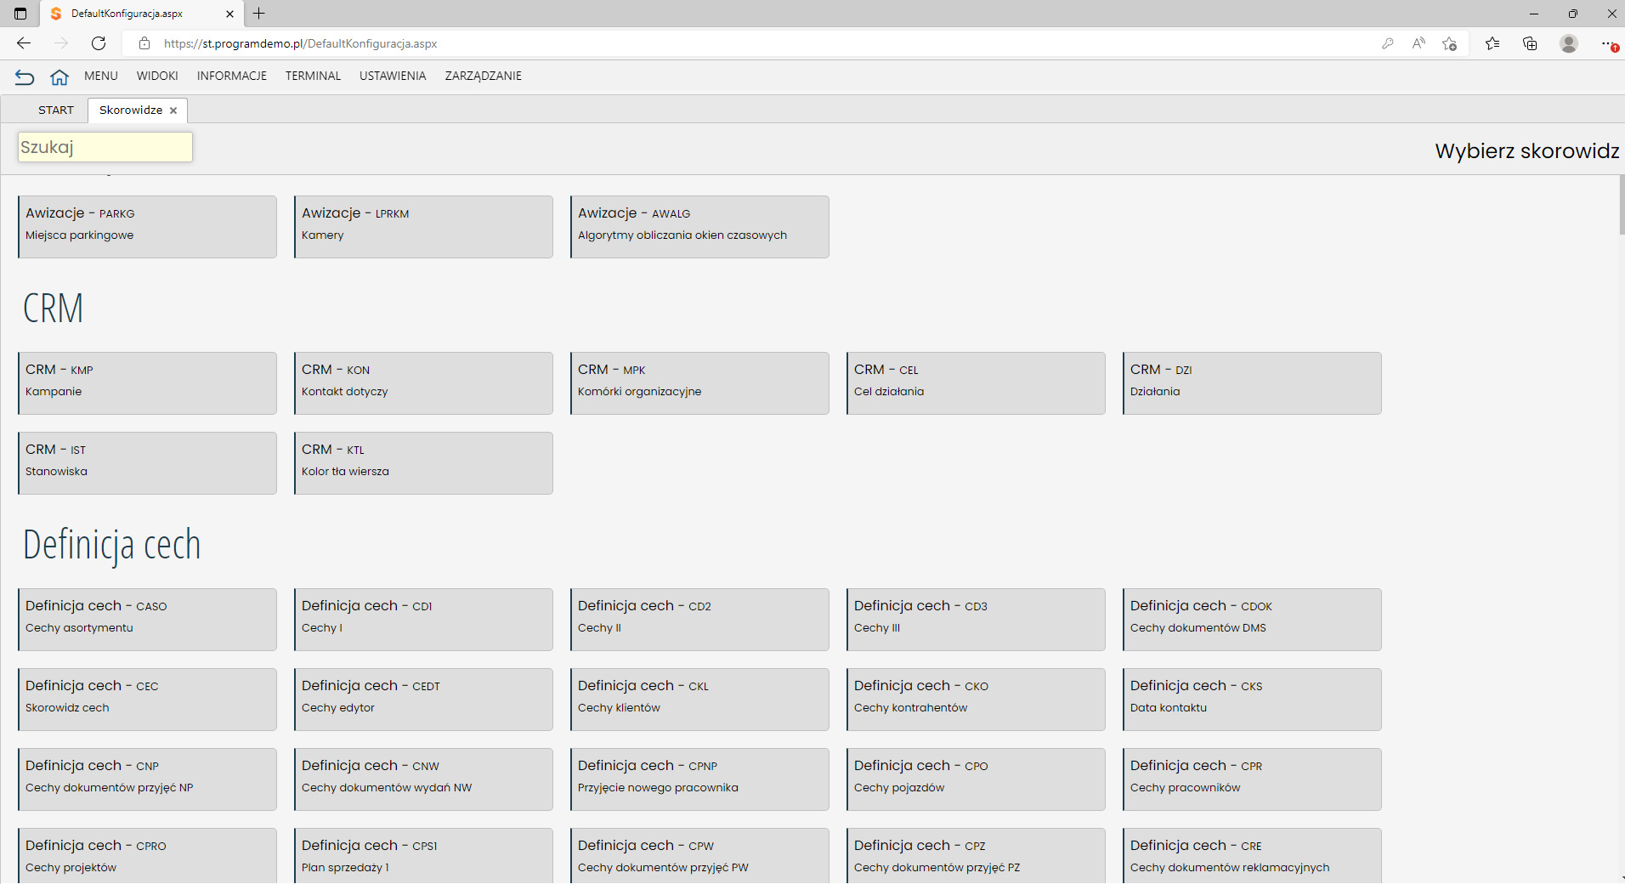Image resolution: width=1625 pixels, height=884 pixels.
Task: Close the Skorowidze tab
Action: [173, 110]
